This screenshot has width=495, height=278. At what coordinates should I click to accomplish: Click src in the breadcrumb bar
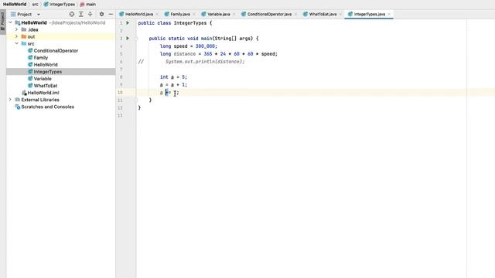pos(35,5)
